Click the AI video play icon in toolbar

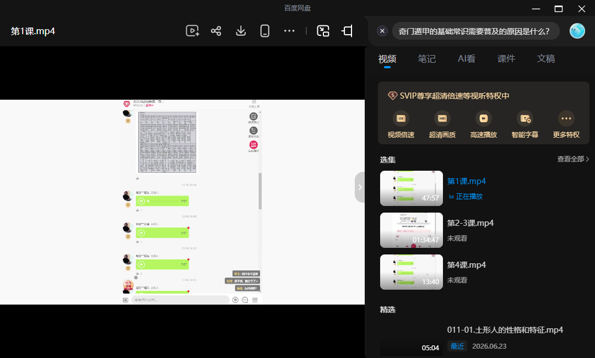(x=192, y=31)
